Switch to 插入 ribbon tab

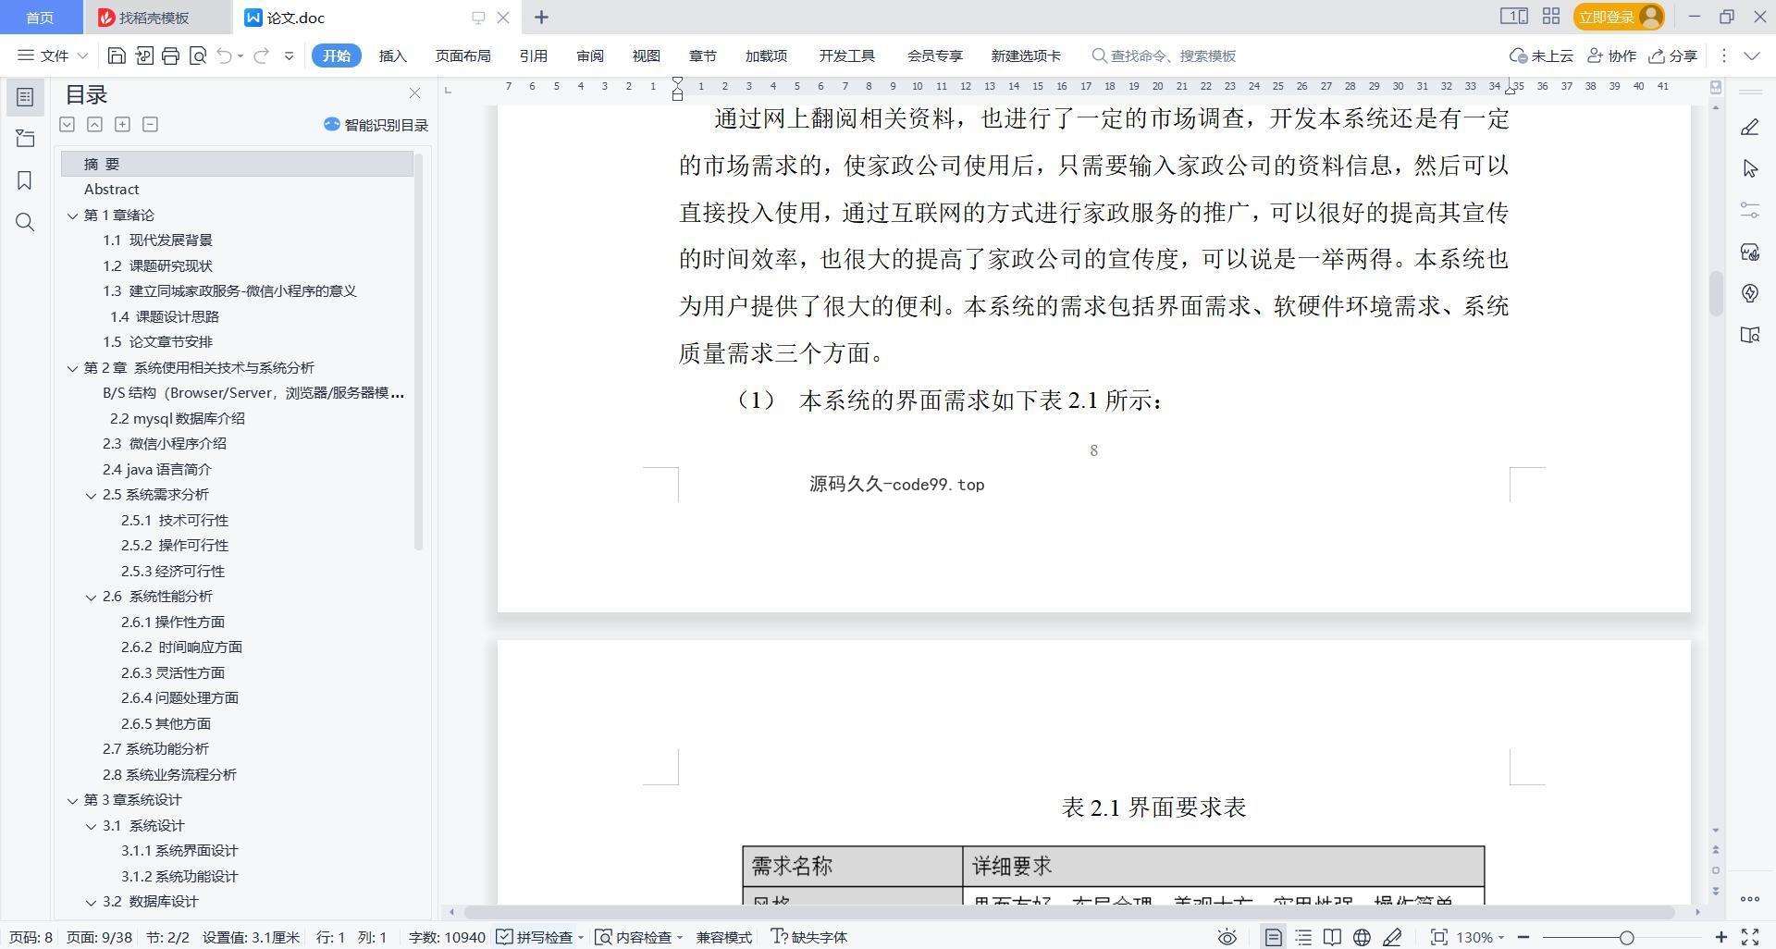tap(392, 55)
